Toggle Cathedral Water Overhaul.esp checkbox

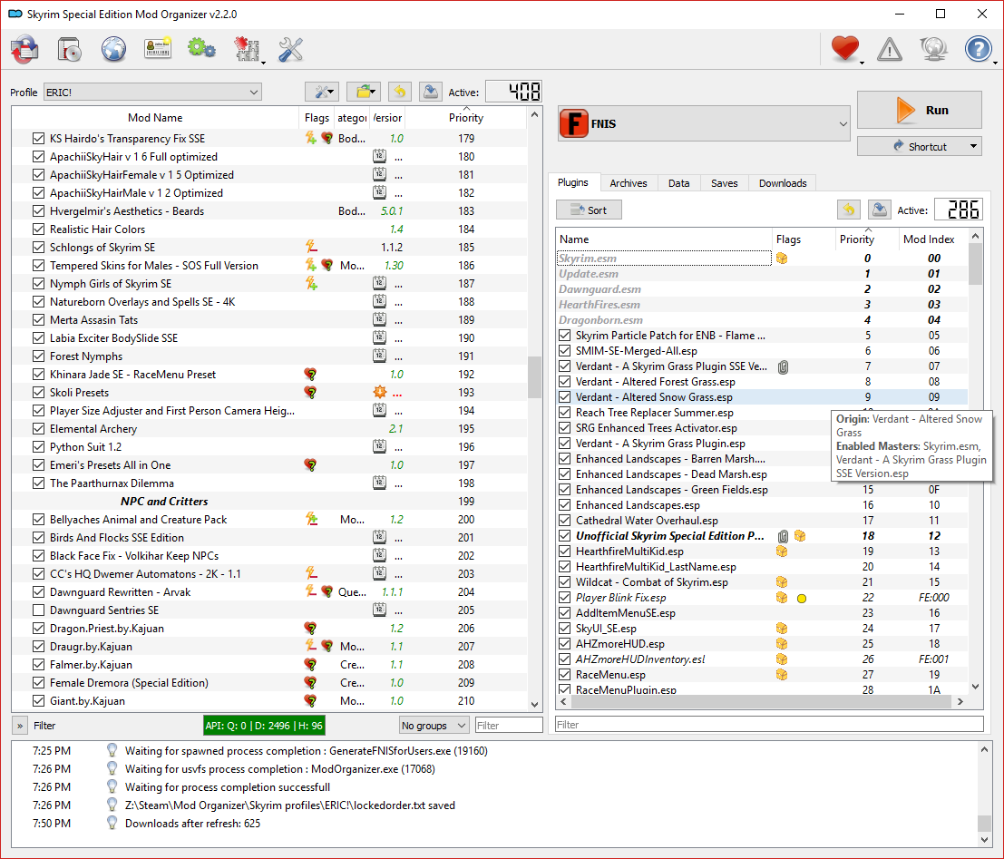pyautogui.click(x=565, y=521)
